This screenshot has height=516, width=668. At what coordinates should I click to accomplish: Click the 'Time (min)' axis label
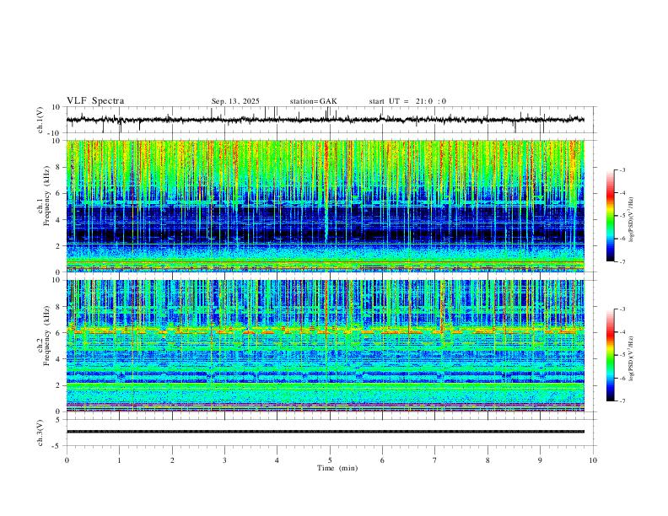337,468
